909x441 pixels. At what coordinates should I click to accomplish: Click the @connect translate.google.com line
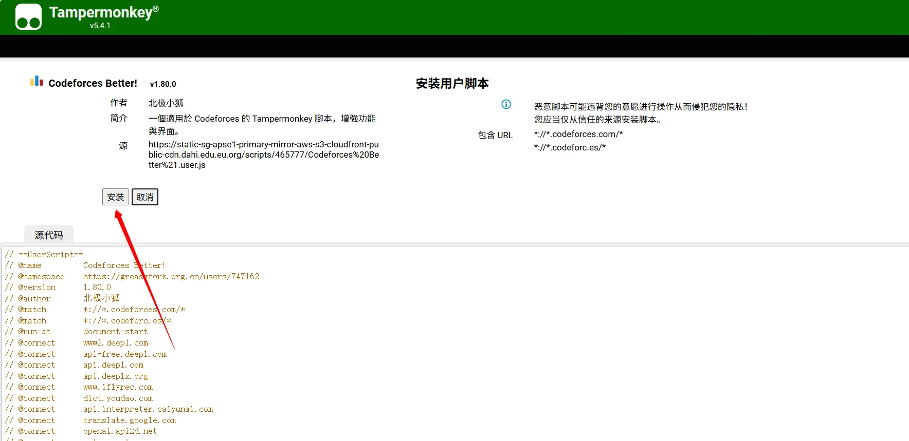90,420
